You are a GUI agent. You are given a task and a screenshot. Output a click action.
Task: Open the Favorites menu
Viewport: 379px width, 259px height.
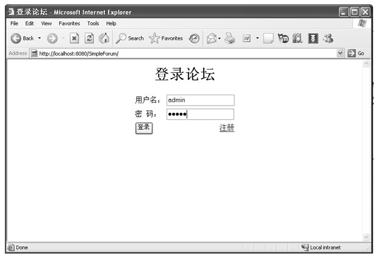[69, 23]
